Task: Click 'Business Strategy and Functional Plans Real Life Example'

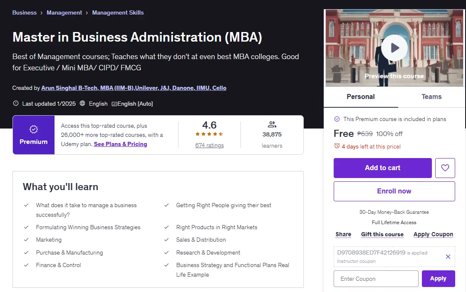Action: pyautogui.click(x=233, y=270)
